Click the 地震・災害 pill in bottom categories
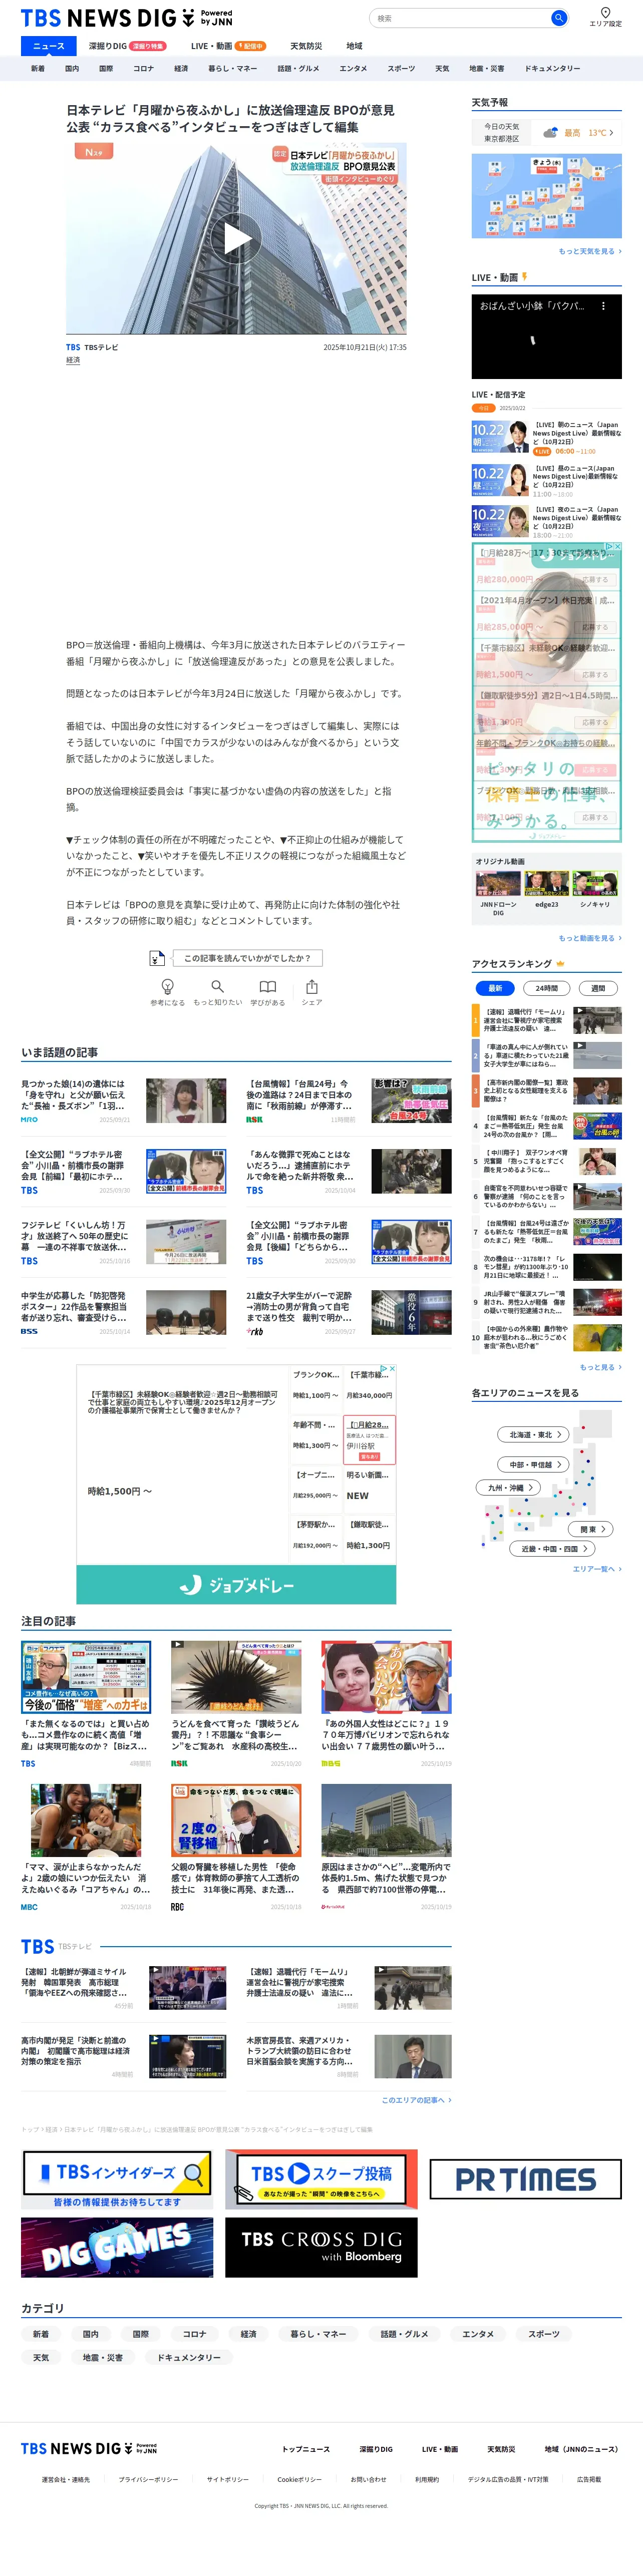 point(103,2358)
